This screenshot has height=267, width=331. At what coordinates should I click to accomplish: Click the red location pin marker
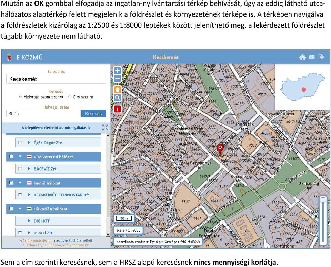(220, 149)
